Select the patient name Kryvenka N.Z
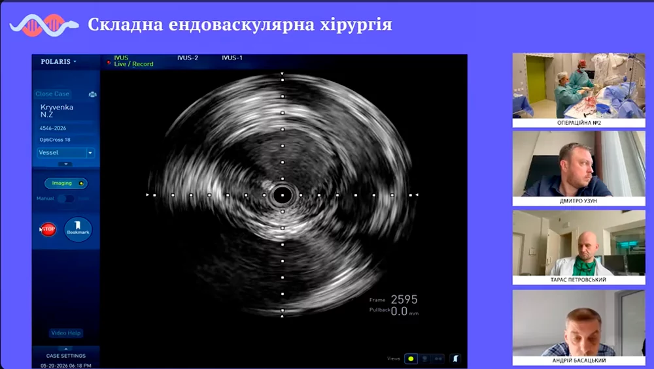 coord(57,110)
